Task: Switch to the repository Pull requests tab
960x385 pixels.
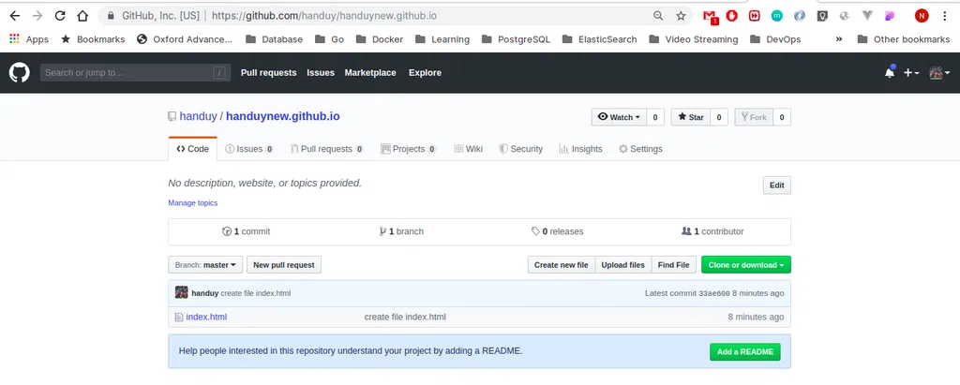Action: pos(327,149)
